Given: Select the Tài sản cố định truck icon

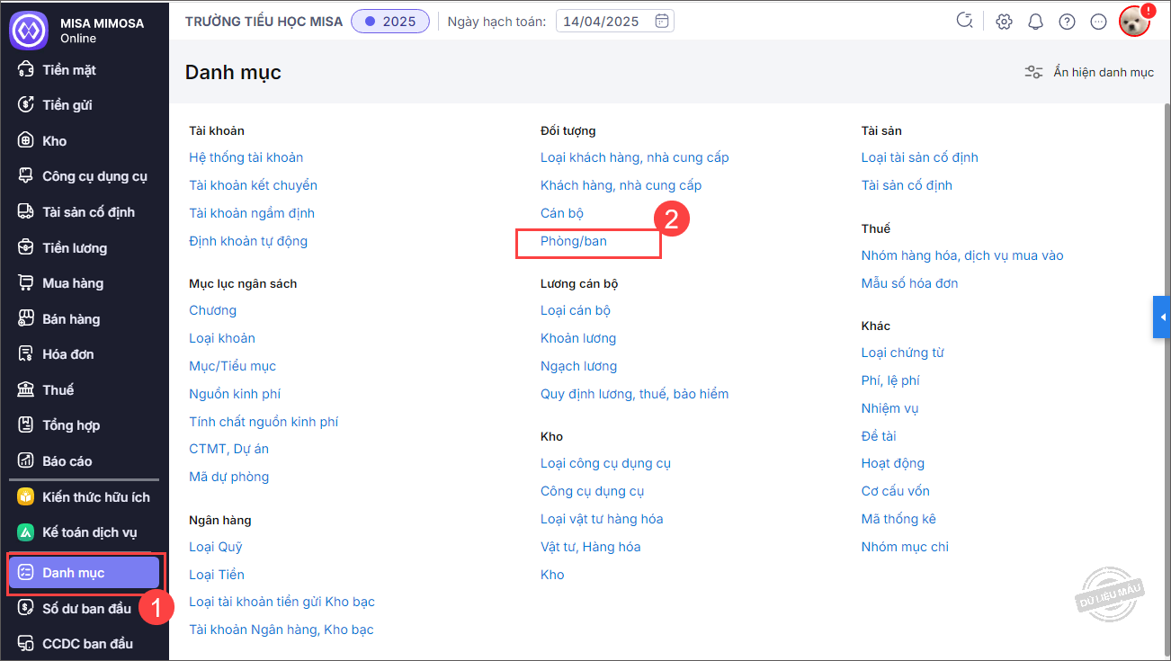Looking at the screenshot, I should pos(26,212).
